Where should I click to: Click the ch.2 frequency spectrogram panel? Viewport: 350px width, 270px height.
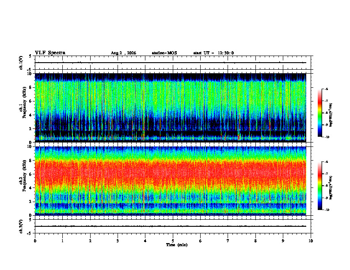(171, 181)
